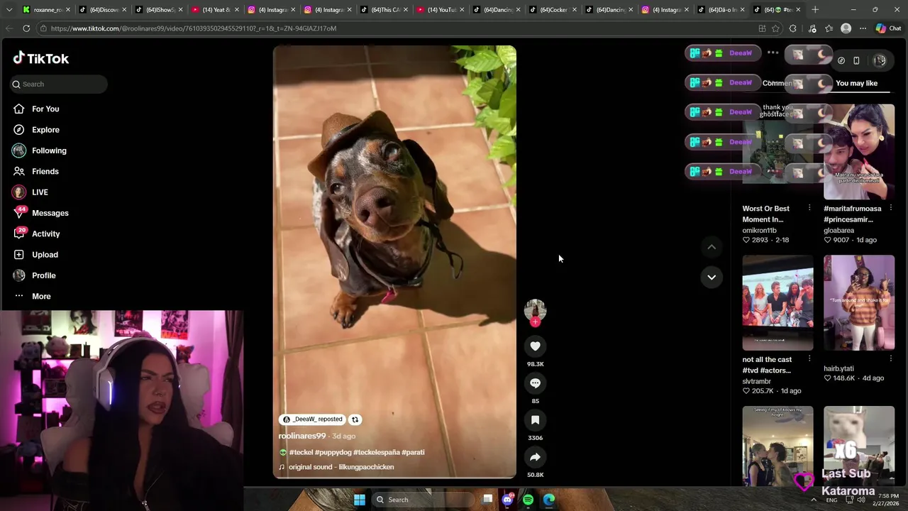
Task: Open the Edge Settings and more menu
Action: pos(863,28)
